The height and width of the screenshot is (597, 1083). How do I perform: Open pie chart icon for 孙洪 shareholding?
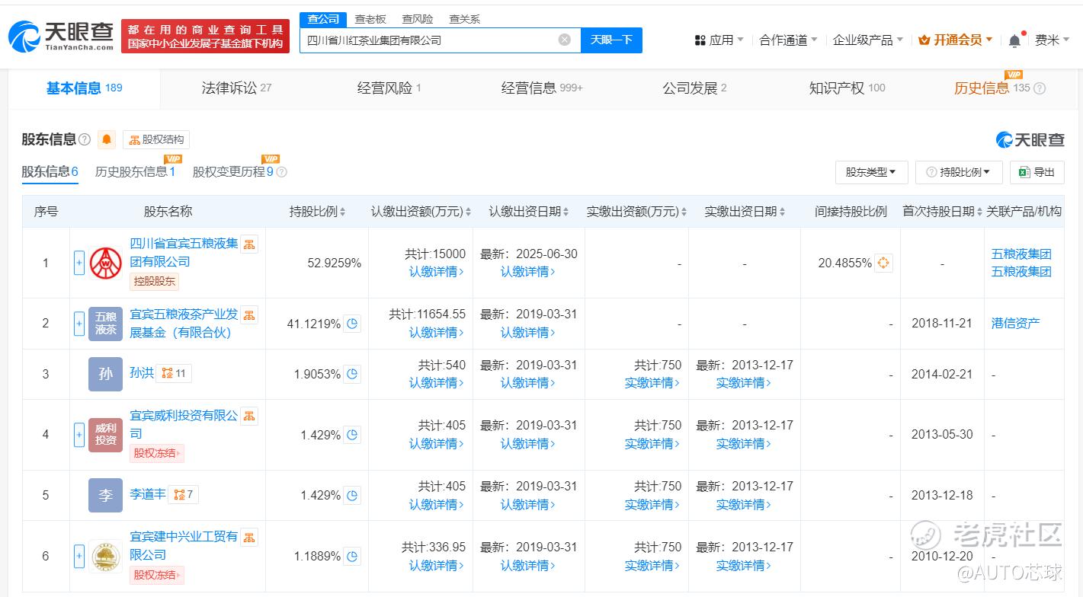(351, 374)
